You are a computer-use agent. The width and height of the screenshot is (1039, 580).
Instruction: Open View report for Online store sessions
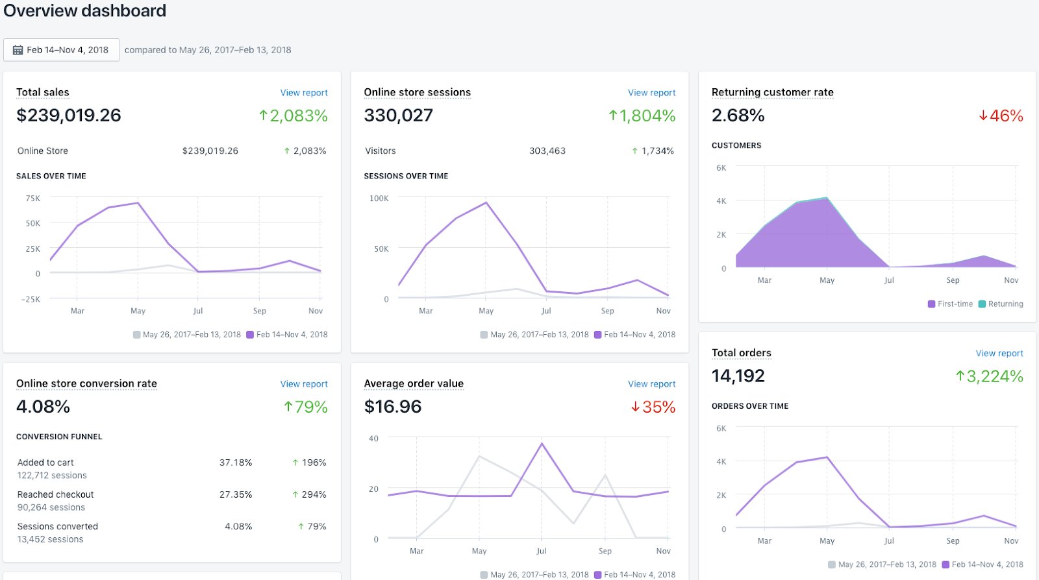point(651,93)
